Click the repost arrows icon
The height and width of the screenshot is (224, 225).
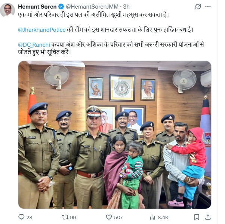point(65,217)
